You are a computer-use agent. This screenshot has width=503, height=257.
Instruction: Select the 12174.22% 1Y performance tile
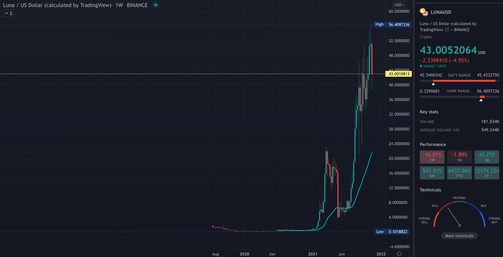click(x=487, y=173)
